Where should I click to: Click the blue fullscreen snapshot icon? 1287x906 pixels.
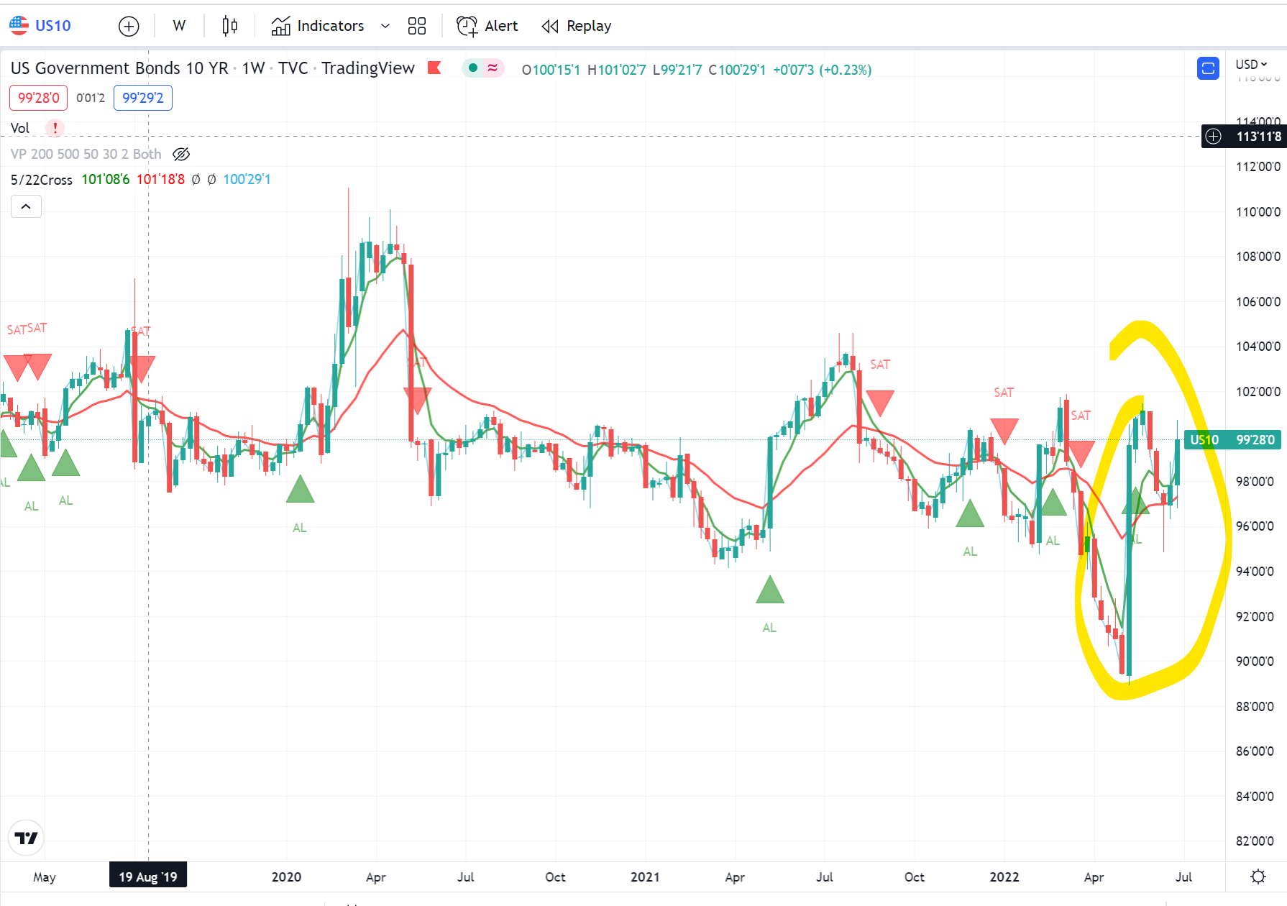pos(1208,68)
